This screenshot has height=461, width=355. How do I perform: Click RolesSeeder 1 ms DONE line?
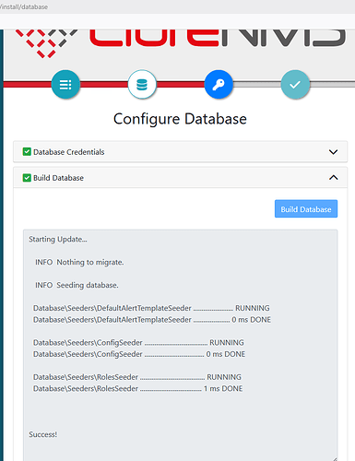tap(138, 389)
